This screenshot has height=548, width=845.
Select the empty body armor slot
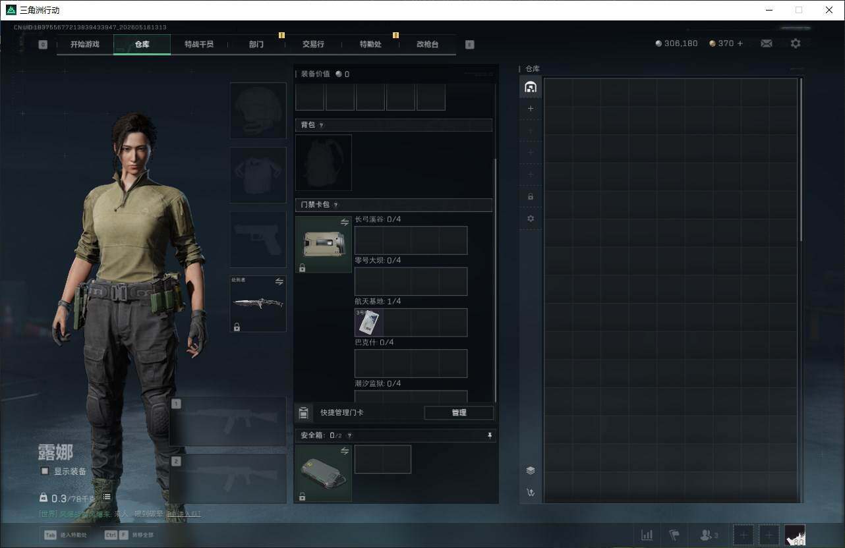pos(258,175)
